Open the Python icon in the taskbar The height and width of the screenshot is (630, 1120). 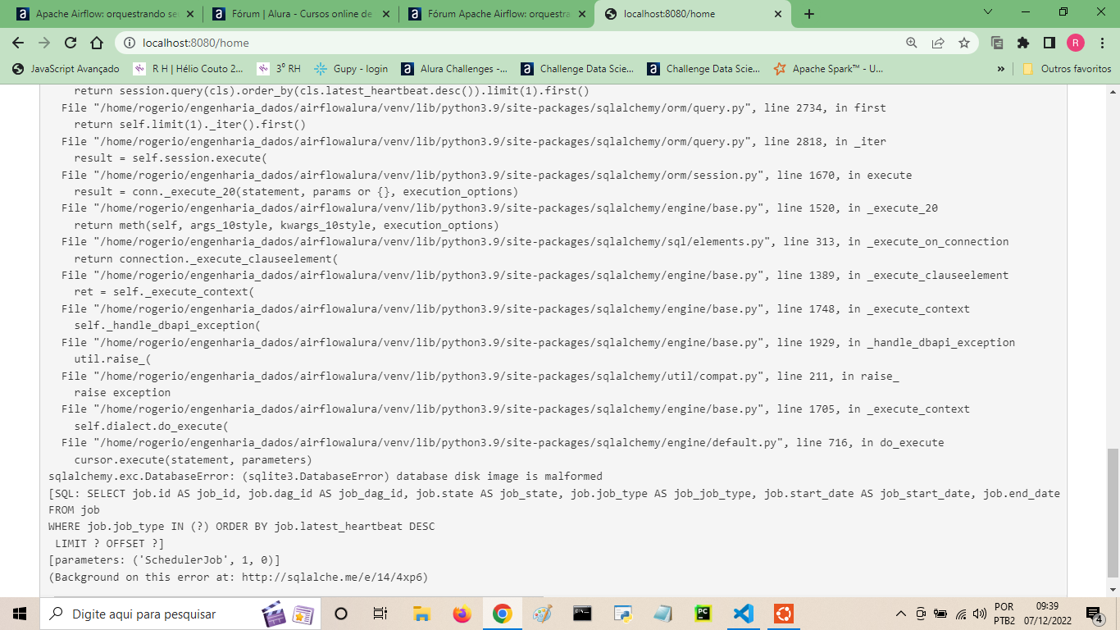point(622,614)
